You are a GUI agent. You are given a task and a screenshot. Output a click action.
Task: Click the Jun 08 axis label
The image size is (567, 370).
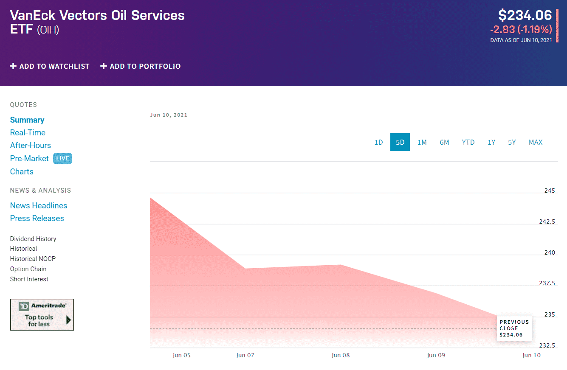click(x=341, y=355)
